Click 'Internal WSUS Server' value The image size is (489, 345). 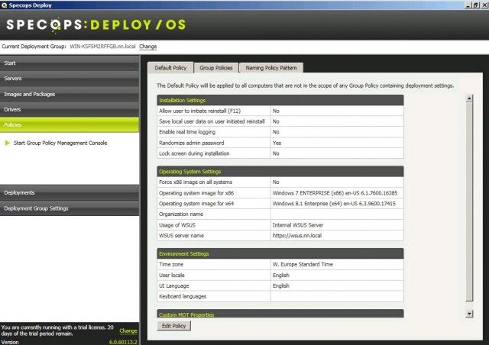tap(298, 225)
